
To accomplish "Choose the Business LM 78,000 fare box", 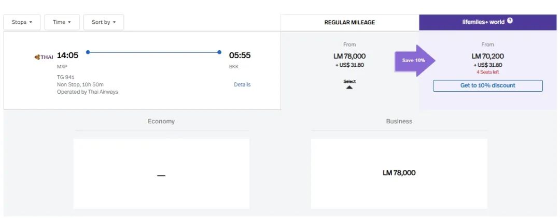I will pos(399,173).
